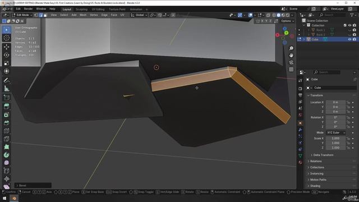Select the Add Cube tool
The image size is (359, 202).
[6, 98]
